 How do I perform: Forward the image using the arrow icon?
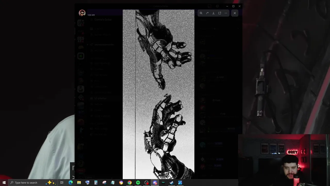click(x=207, y=13)
